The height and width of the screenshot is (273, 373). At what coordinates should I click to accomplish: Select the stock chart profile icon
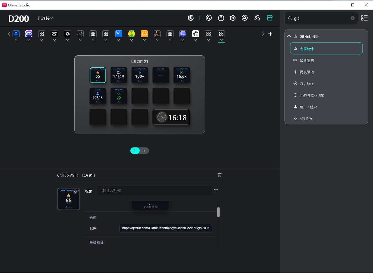80,34
